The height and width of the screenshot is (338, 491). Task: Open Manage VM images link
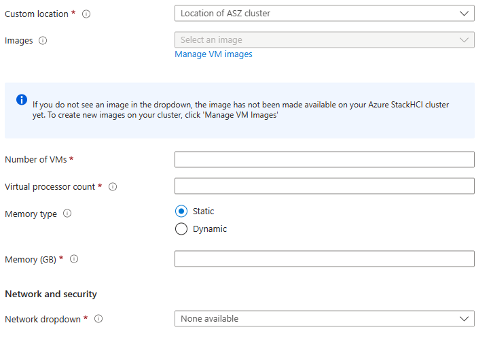213,54
